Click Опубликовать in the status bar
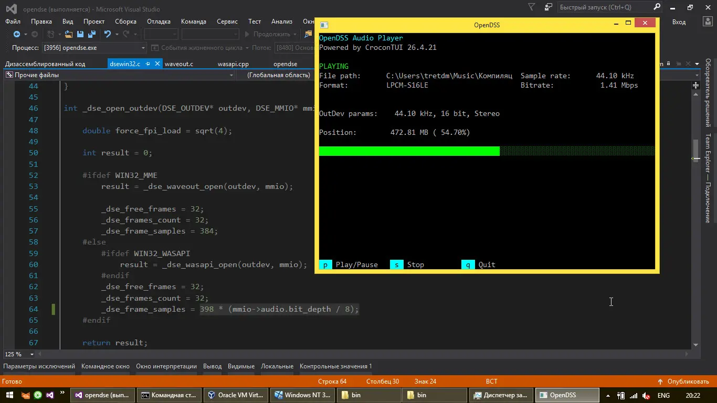717x403 pixels. coord(684,381)
